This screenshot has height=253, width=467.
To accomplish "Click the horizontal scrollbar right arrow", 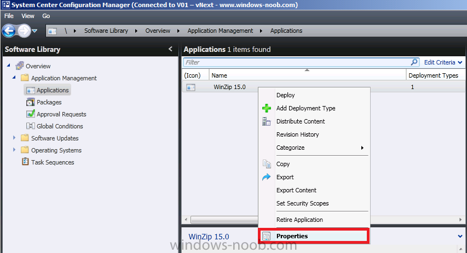I will click(460, 220).
